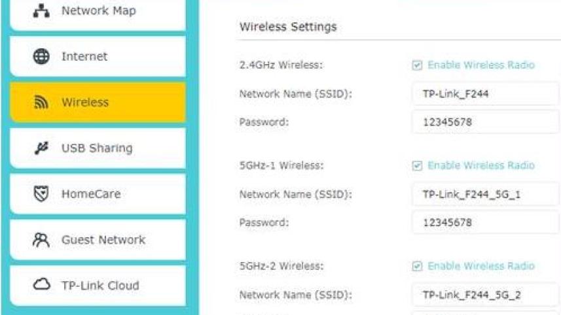Screen dimensions: 561x315
Task: Click the Network Map icon
Action: point(41,11)
